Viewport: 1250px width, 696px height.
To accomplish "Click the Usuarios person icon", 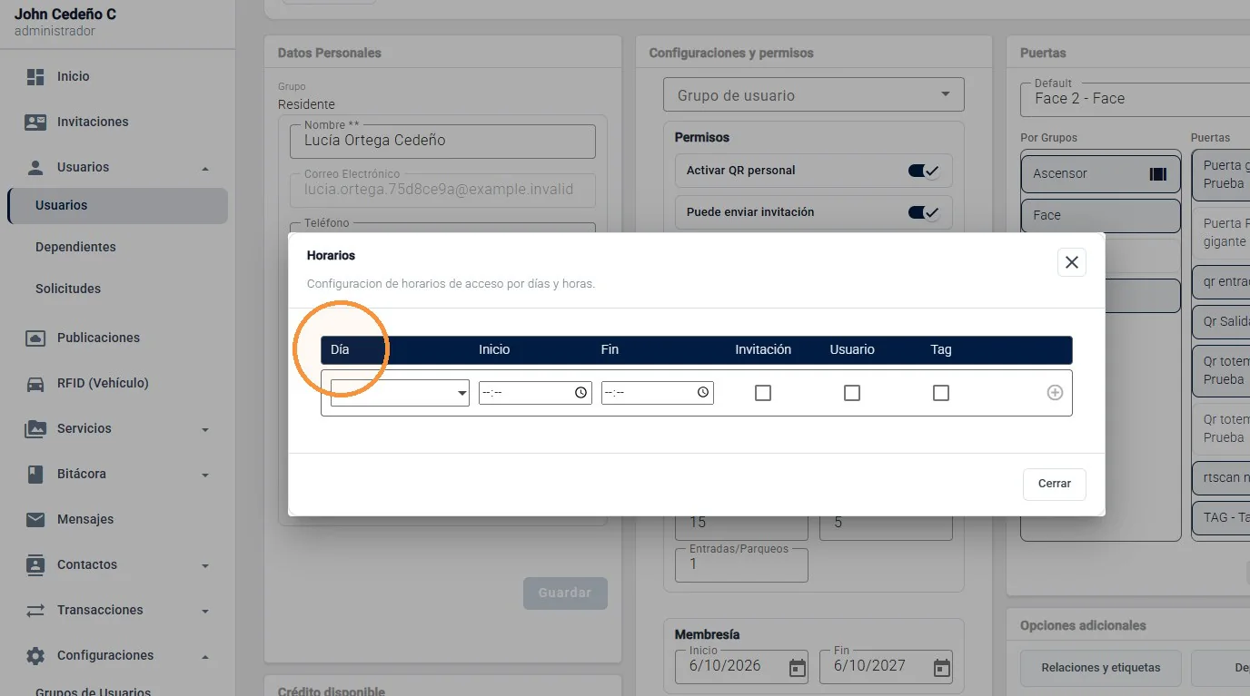I will click(x=35, y=167).
